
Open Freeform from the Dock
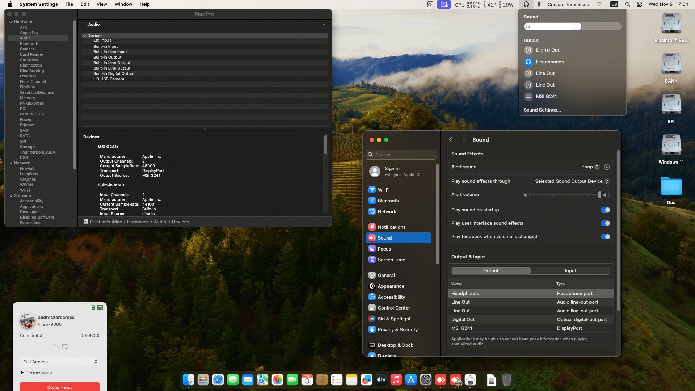[366, 379]
